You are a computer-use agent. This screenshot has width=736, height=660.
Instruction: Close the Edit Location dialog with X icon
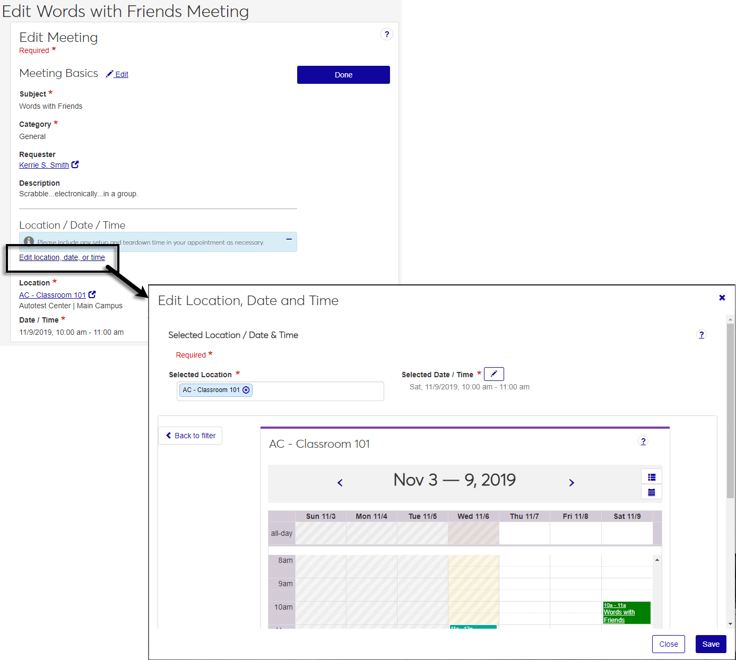[722, 298]
